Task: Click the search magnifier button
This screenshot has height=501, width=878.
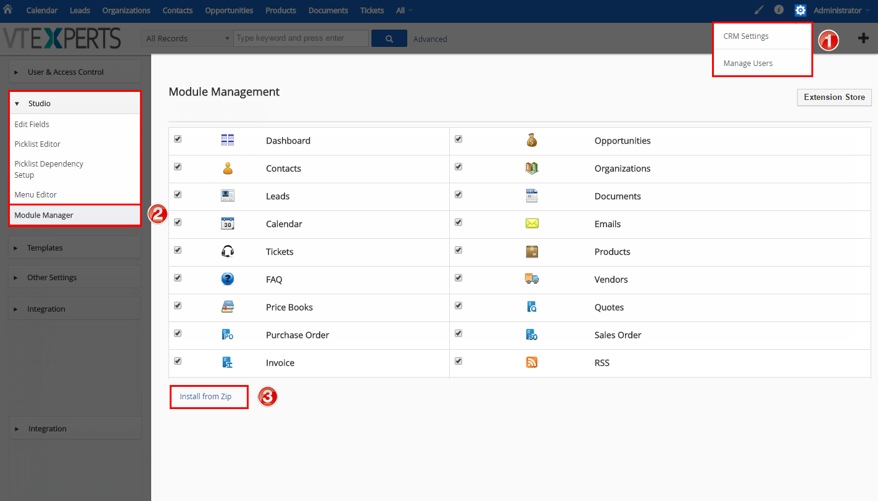Action: click(x=389, y=38)
